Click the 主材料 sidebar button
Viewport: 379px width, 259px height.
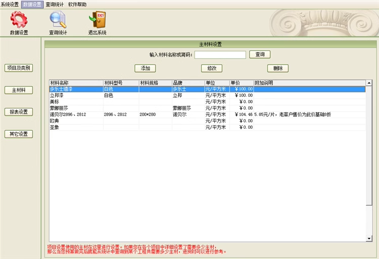(19, 90)
